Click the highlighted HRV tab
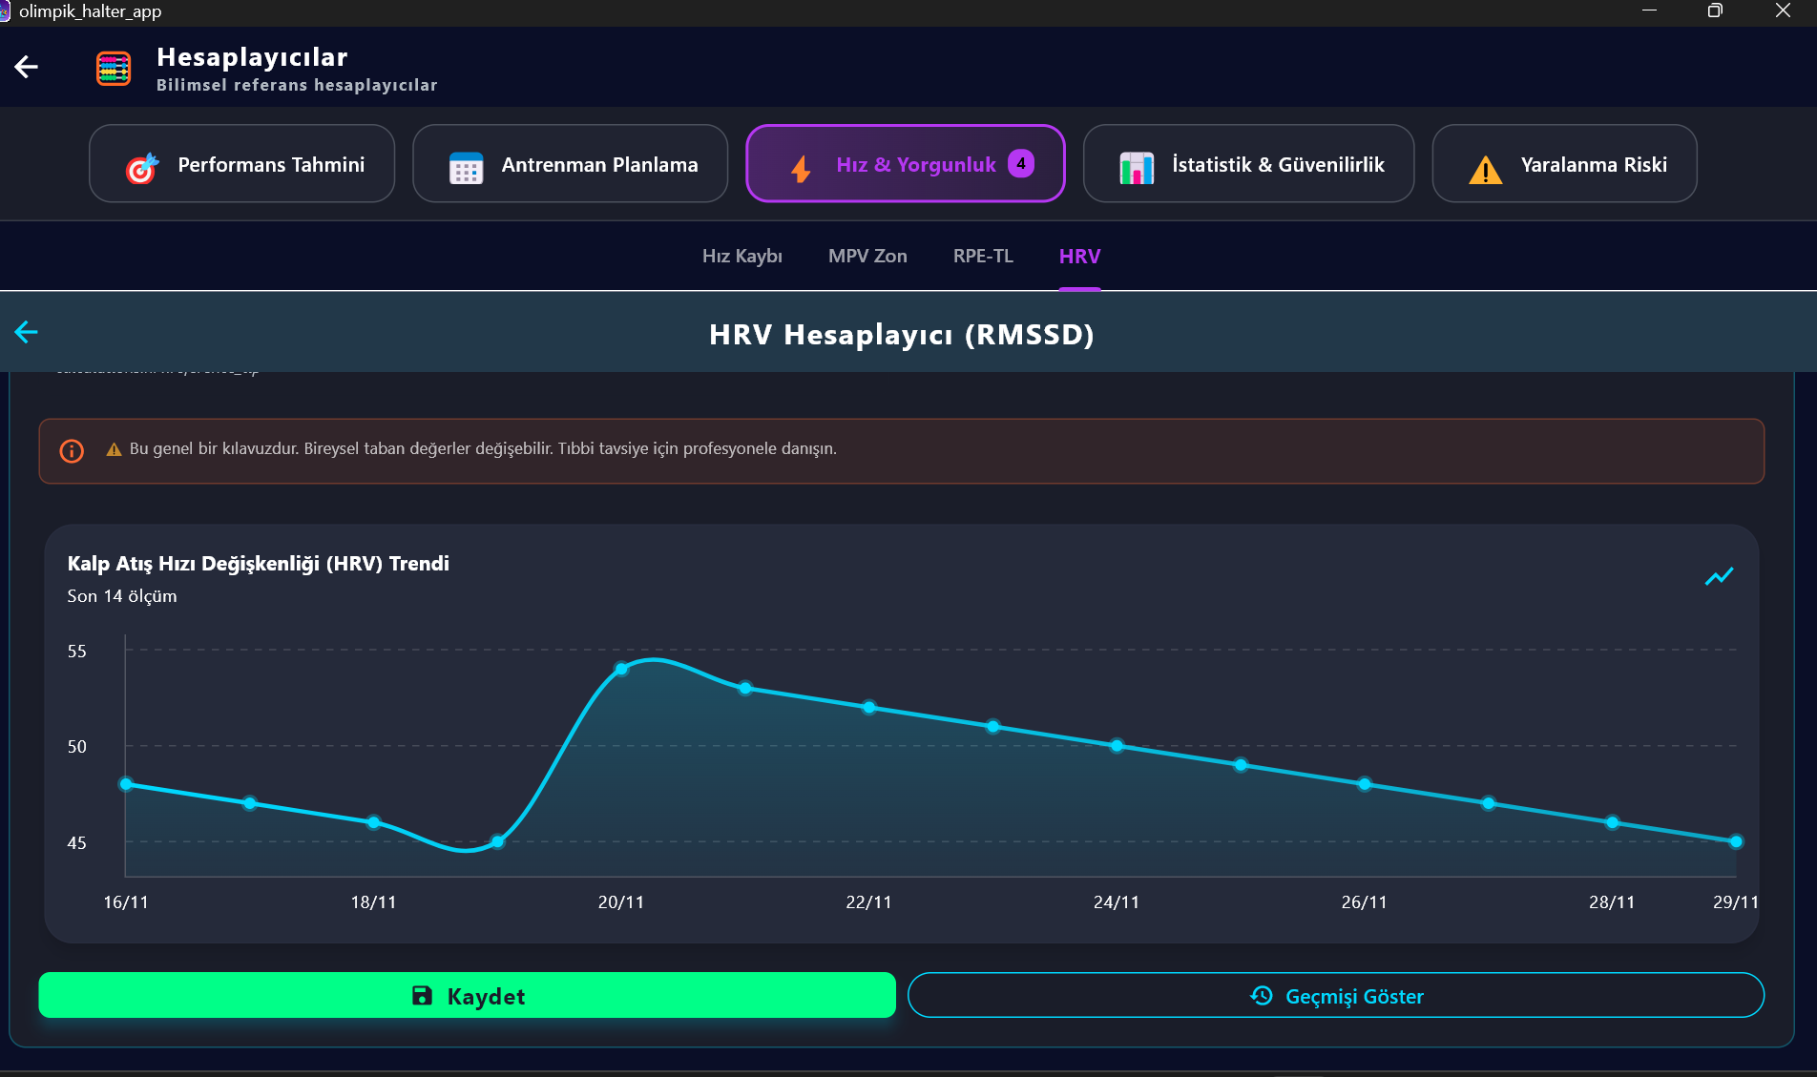 click(1079, 256)
